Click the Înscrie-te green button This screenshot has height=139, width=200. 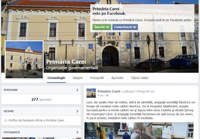[102, 27]
